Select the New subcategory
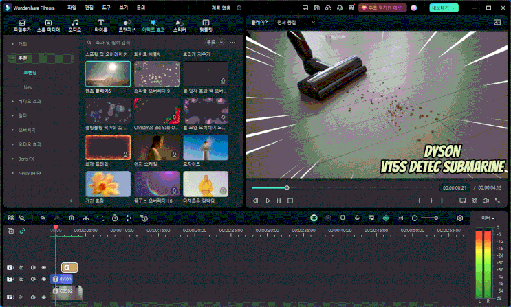 pos(28,87)
